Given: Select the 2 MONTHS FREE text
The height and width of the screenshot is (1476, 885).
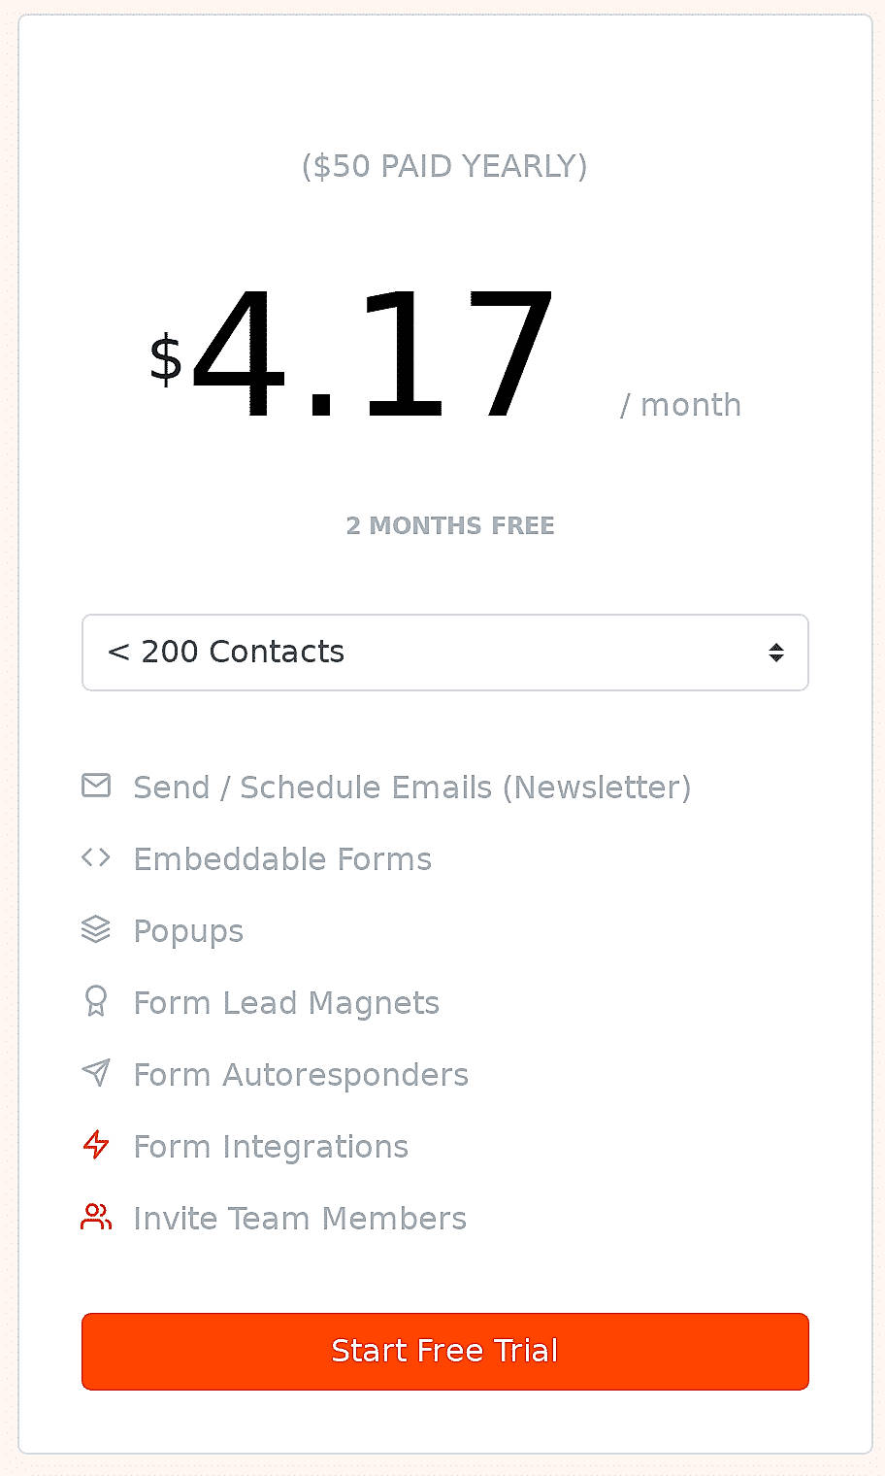Looking at the screenshot, I should pyautogui.click(x=450, y=525).
